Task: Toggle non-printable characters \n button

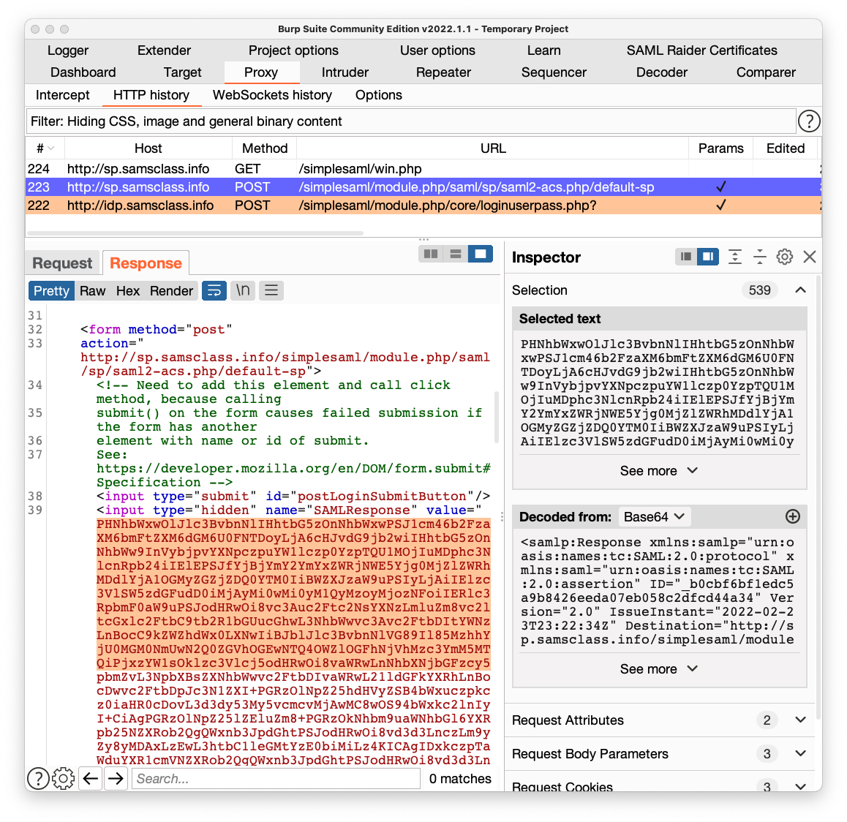Action: tap(243, 290)
